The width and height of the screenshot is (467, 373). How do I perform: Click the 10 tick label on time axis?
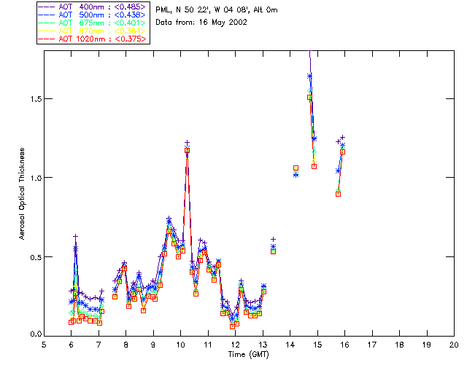click(180, 344)
